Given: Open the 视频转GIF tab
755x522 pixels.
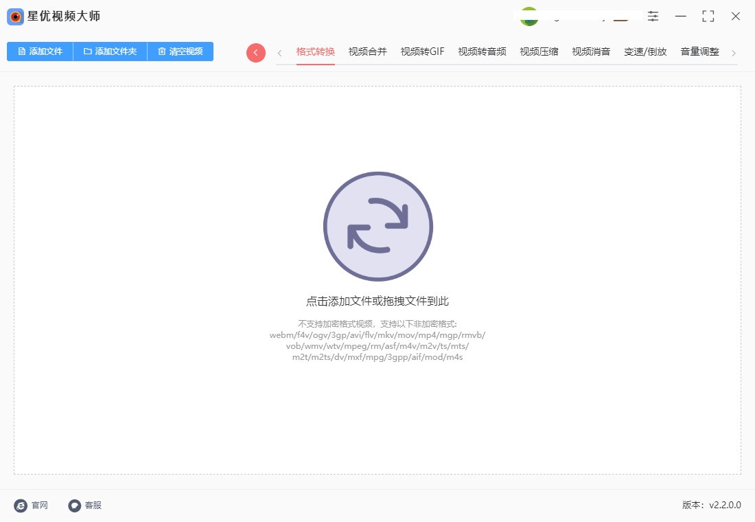Looking at the screenshot, I should [x=421, y=51].
